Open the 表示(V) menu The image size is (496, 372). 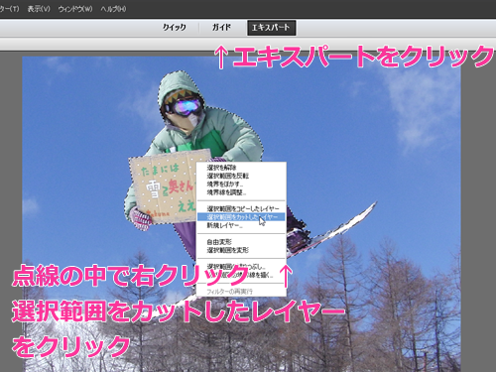(x=39, y=9)
